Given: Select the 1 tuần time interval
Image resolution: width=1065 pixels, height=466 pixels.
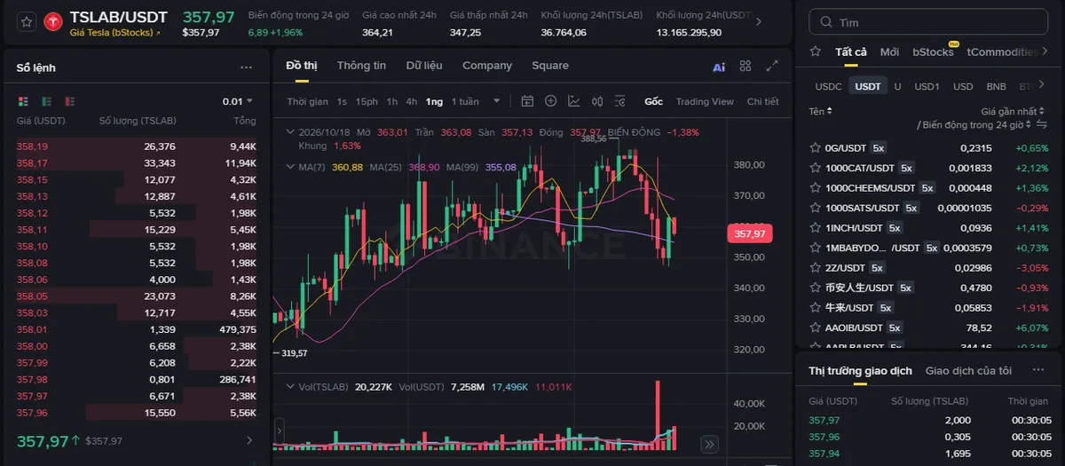Looking at the screenshot, I should (465, 101).
